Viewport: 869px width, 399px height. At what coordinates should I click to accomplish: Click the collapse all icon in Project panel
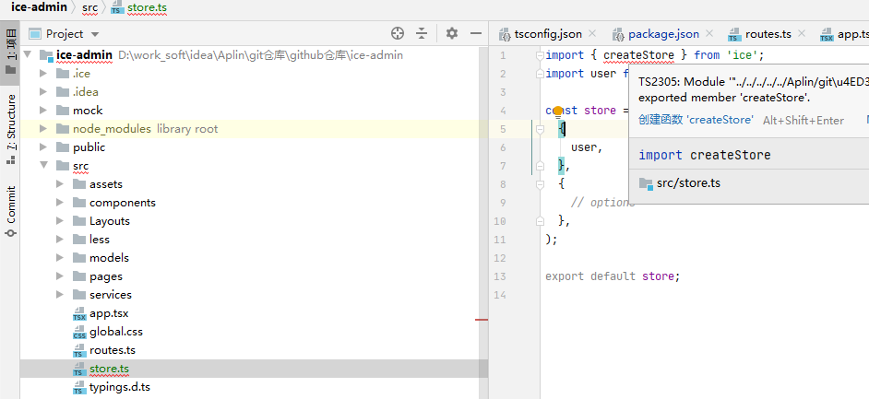(x=422, y=34)
